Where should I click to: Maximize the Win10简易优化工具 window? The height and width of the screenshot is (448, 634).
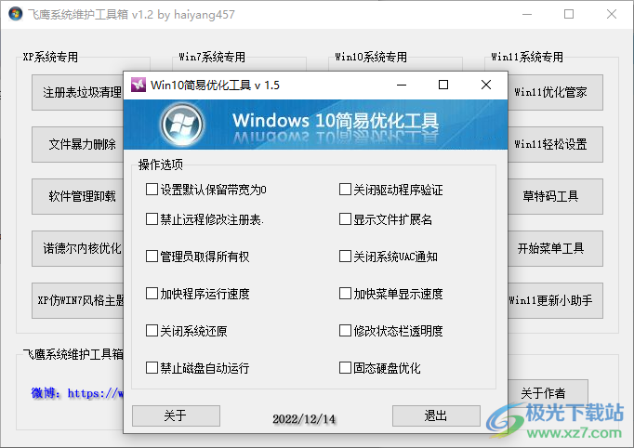point(443,85)
